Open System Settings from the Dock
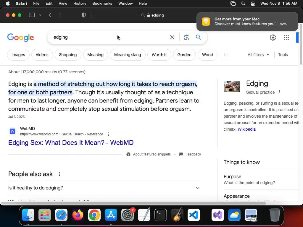Viewport: 303px width, 227px height. (x=128, y=215)
